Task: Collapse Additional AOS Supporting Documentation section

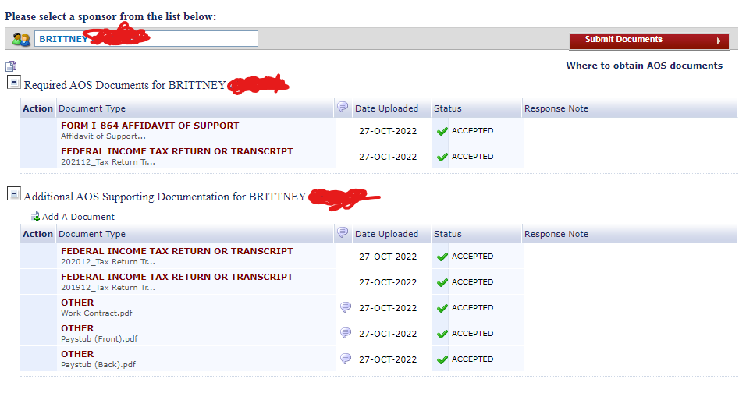Action: click(14, 194)
